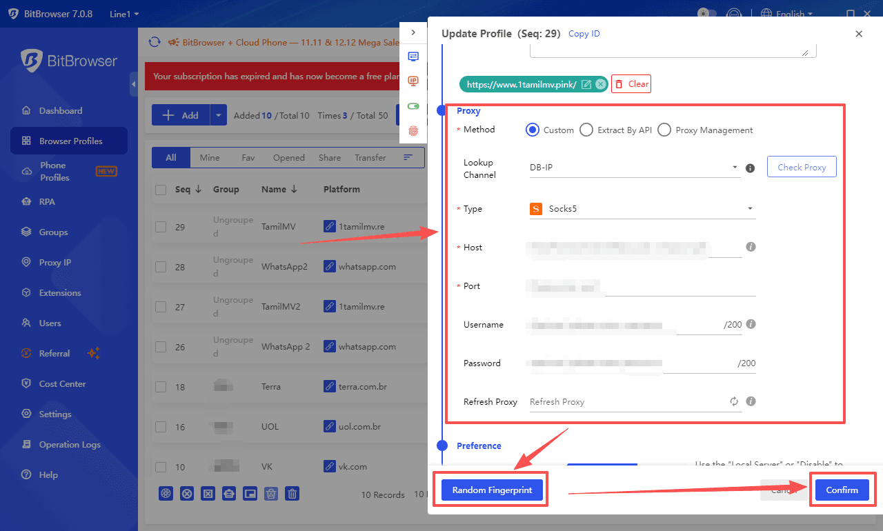Screen dimensions: 883x531
Task: Click the refresh icon in Refresh Proxy field
Action: coord(734,401)
